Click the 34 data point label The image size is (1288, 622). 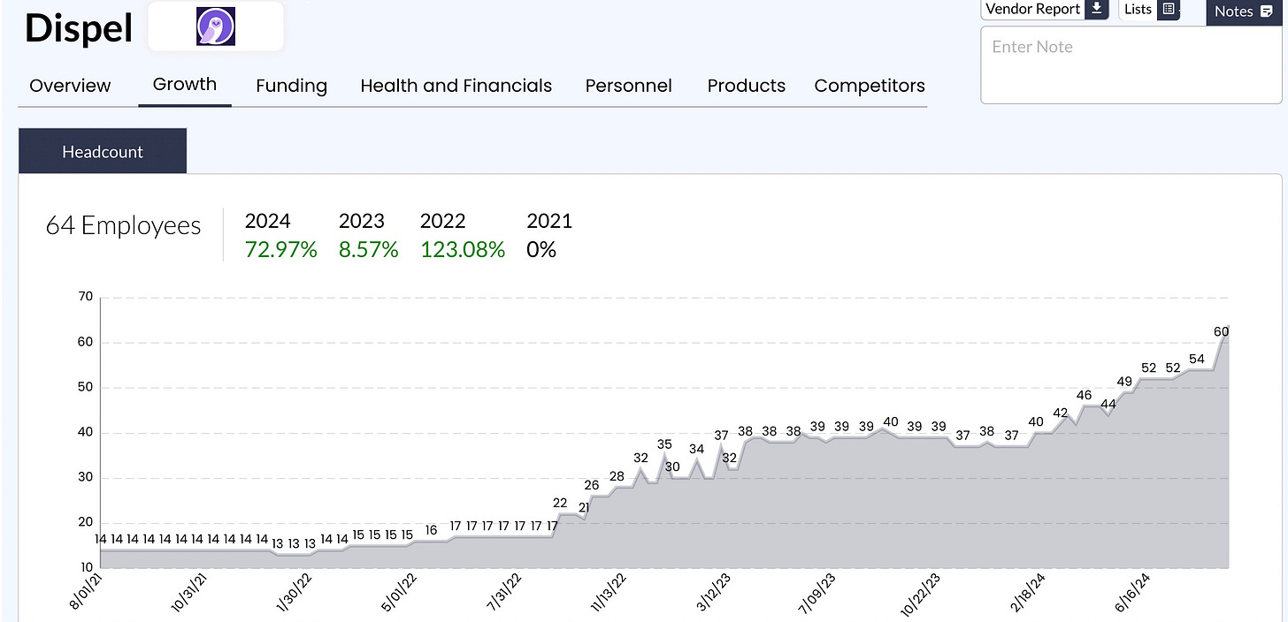(x=697, y=449)
